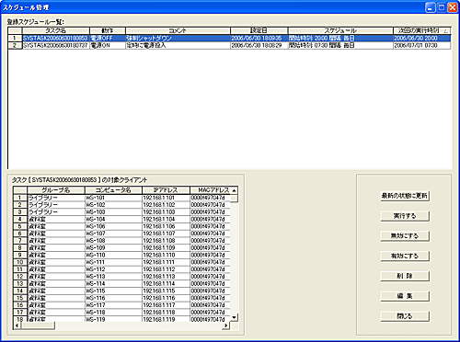Screen dimensions: 460x342
Task: Click the 次回の実行時刻 column header
Action: click(422, 30)
